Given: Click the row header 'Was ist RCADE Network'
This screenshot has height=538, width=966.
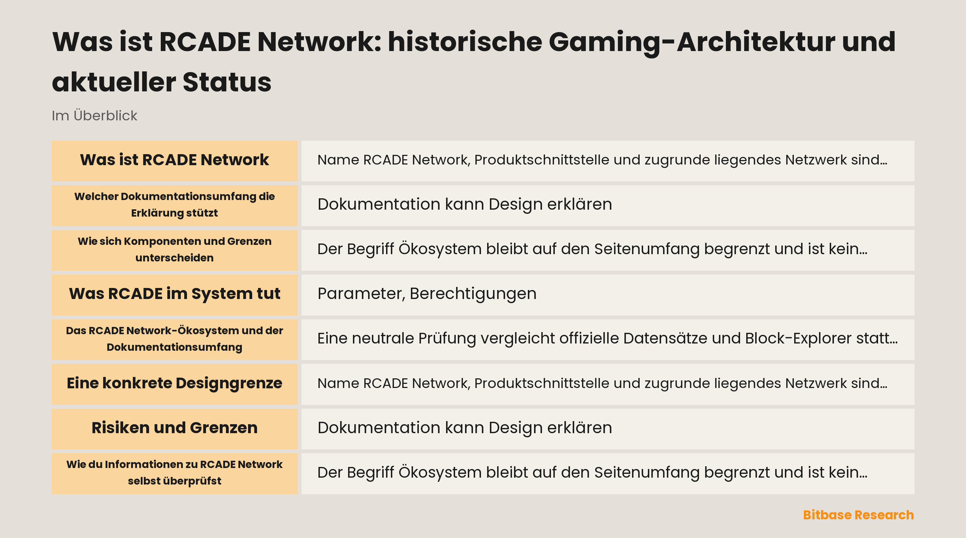Looking at the screenshot, I should pyautogui.click(x=174, y=161).
